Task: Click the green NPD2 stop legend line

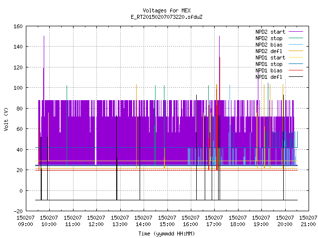Action: 296,38
